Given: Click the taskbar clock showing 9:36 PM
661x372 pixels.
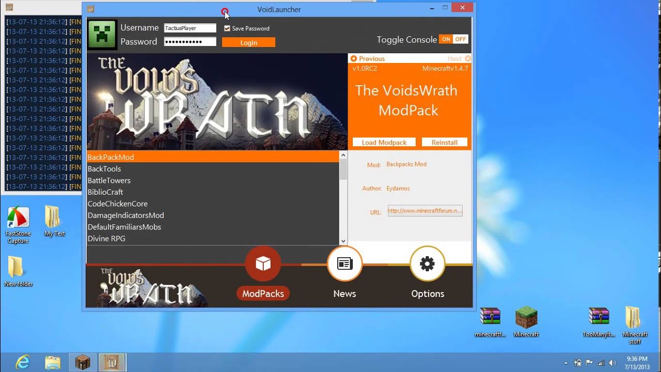Looking at the screenshot, I should tap(637, 363).
